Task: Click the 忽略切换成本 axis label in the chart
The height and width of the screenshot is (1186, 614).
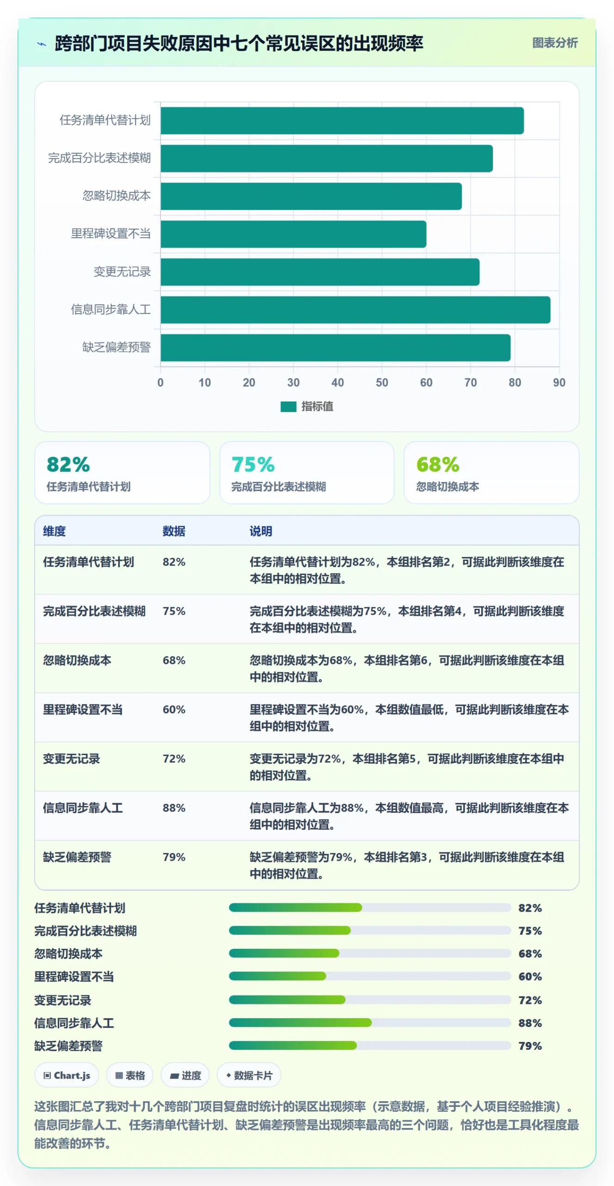Action: click(117, 196)
